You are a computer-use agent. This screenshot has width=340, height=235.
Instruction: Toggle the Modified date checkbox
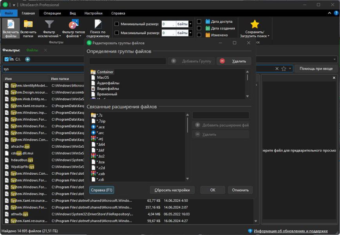[x=199, y=35]
